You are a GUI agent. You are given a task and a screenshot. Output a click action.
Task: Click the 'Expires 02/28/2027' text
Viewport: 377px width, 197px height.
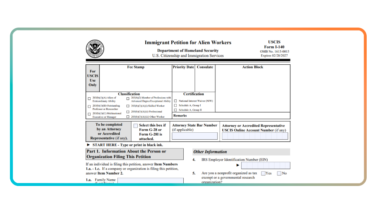point(274,55)
